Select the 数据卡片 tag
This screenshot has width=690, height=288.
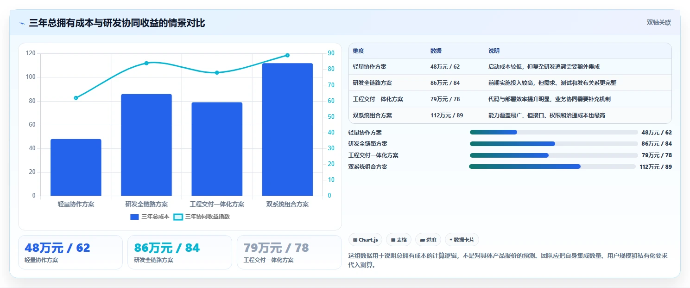[x=462, y=240]
